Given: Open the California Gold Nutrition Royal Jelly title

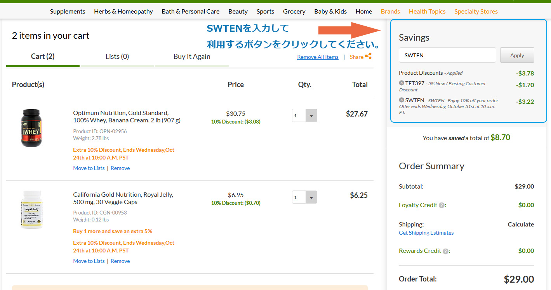Looking at the screenshot, I should pos(123,198).
